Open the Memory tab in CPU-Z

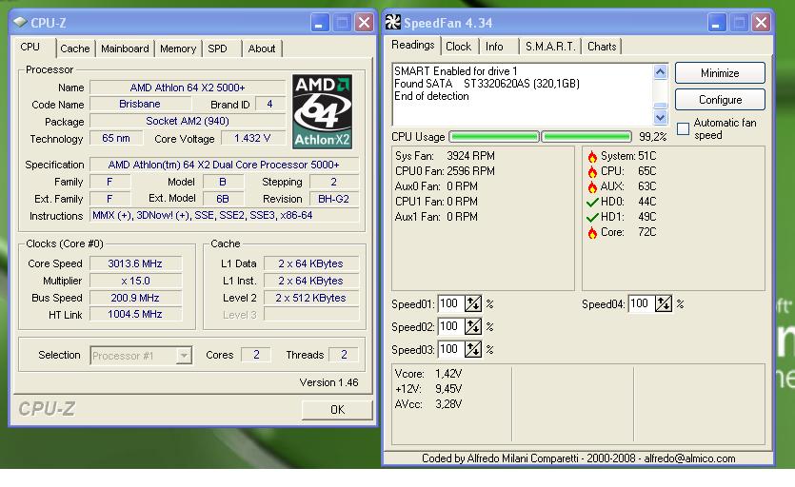click(178, 49)
